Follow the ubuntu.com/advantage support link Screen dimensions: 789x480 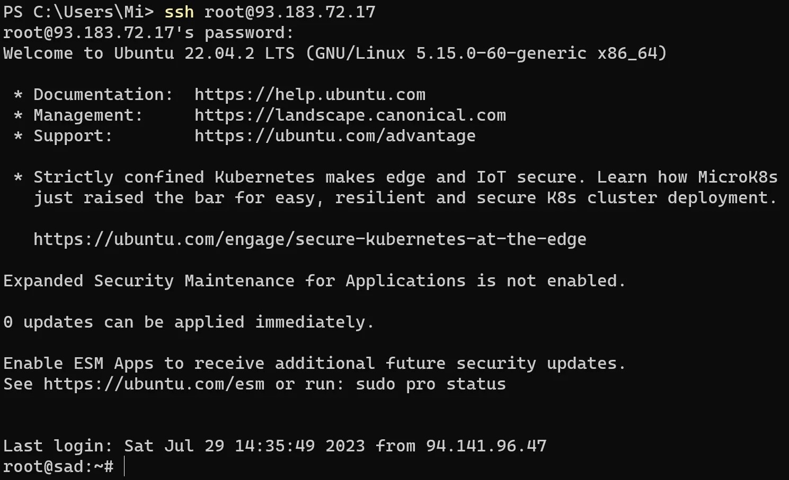(x=334, y=136)
